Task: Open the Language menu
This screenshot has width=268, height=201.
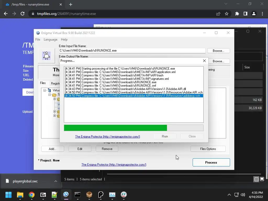Action: pos(51,40)
